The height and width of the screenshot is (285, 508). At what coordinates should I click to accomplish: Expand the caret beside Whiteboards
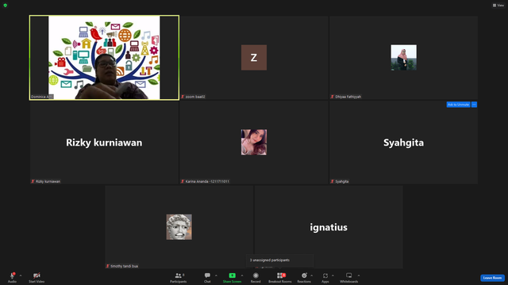[359, 275]
